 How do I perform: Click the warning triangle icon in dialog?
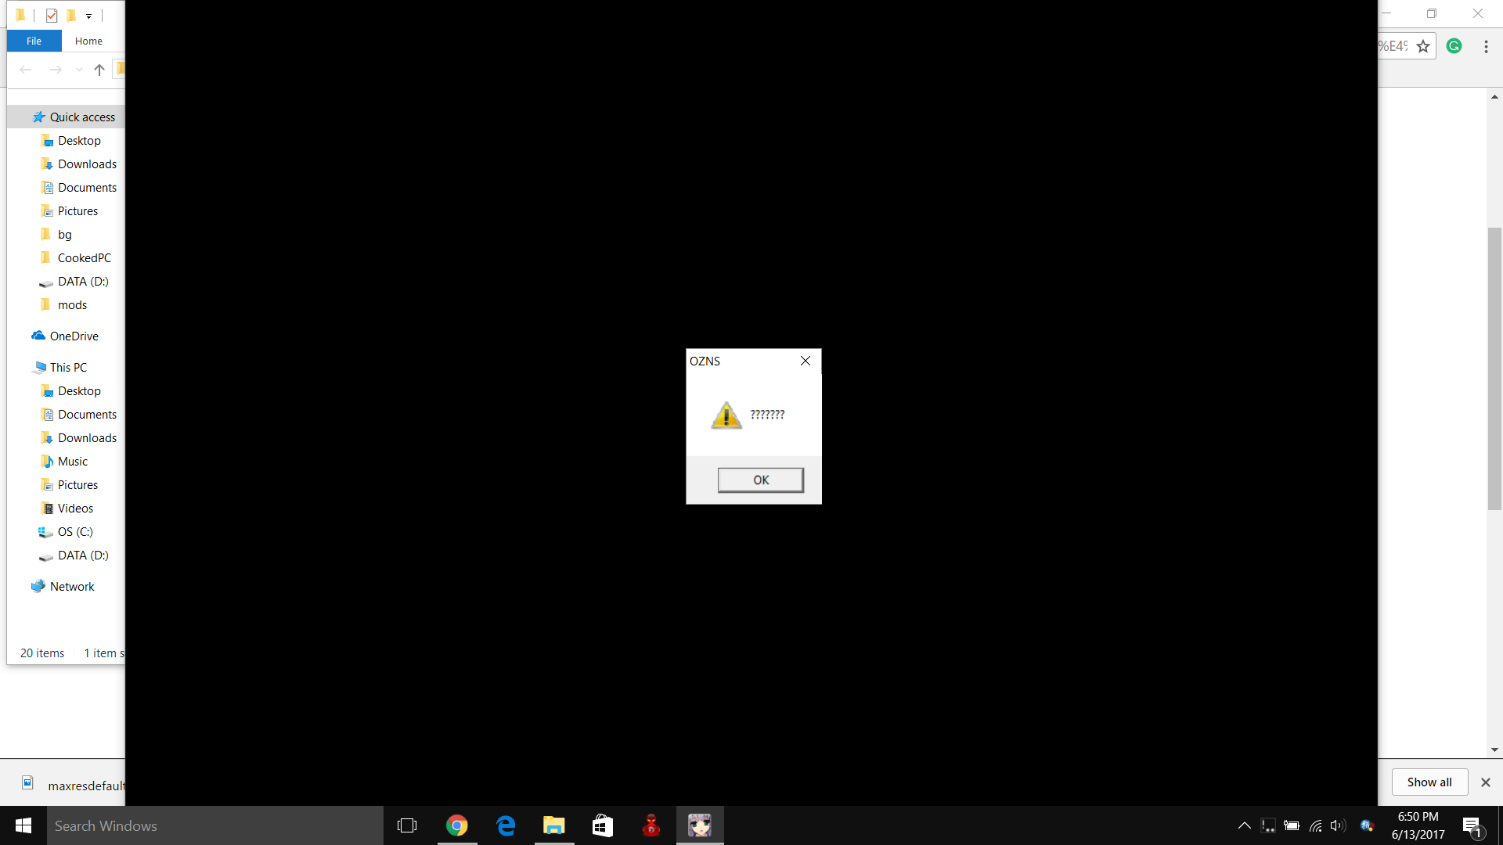pos(726,415)
